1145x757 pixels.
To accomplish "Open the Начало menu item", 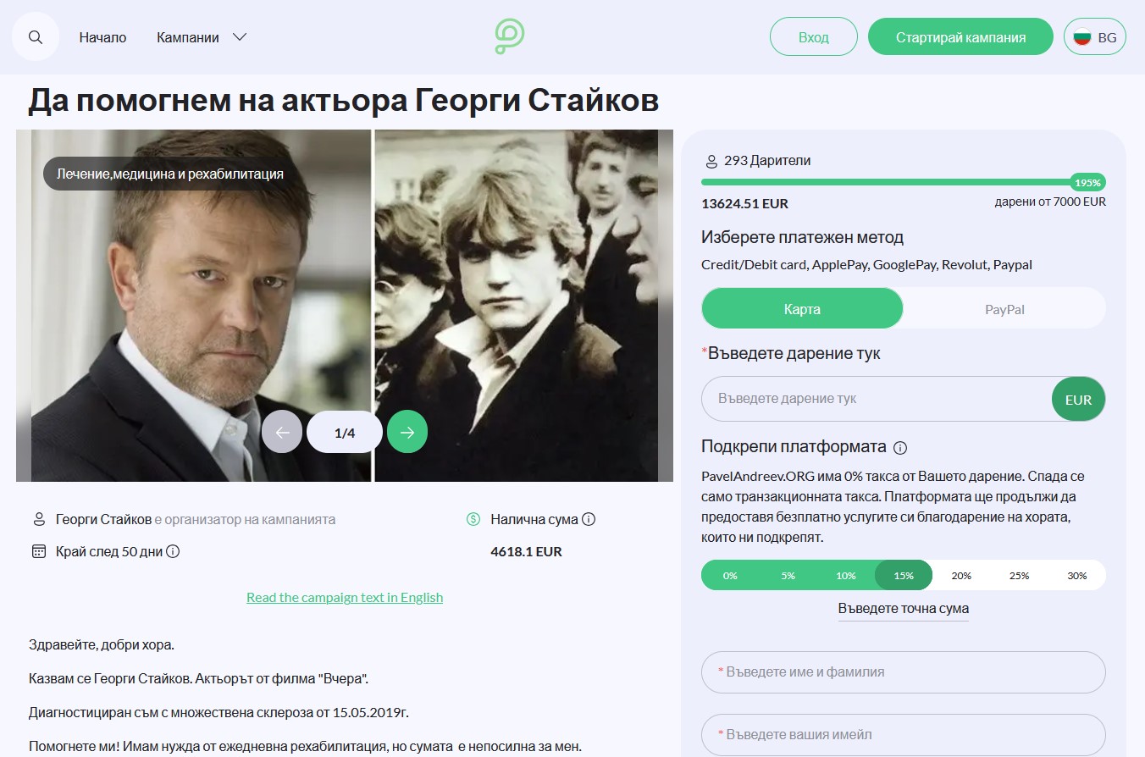I will coord(102,37).
